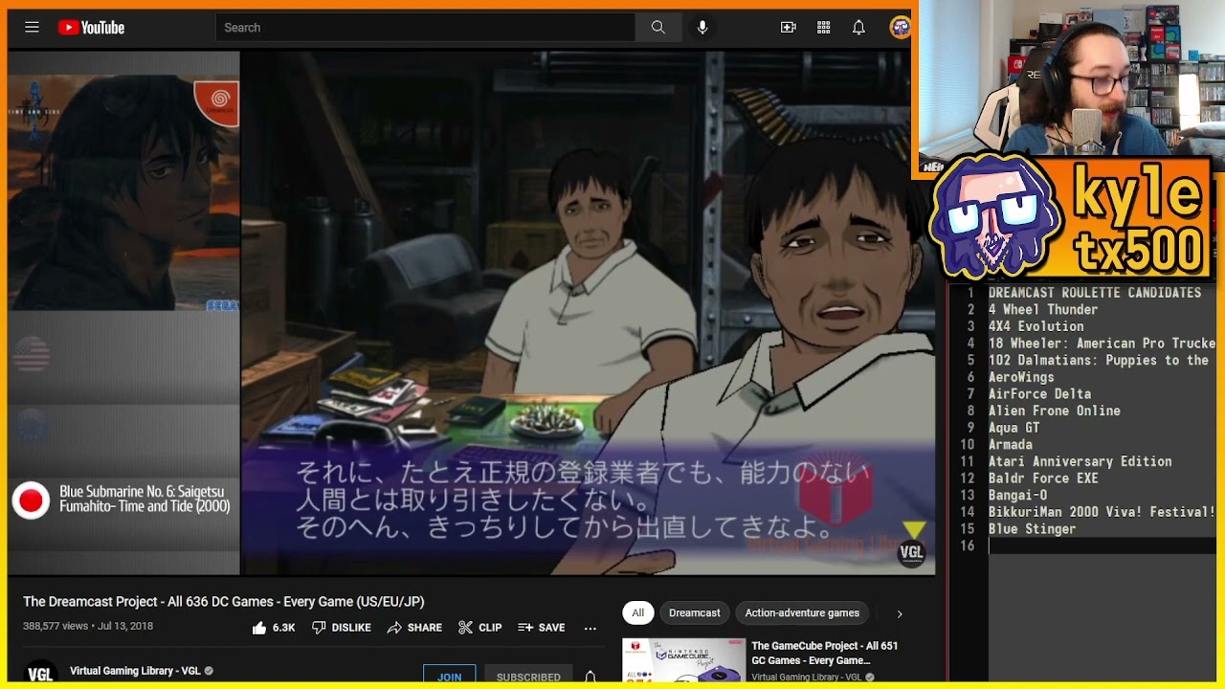This screenshot has width=1225, height=689.
Task: Focus the YouTube search field
Action: tap(425, 28)
